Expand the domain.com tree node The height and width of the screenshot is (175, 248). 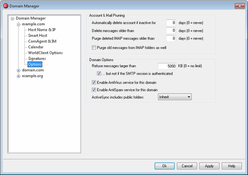point(18,70)
